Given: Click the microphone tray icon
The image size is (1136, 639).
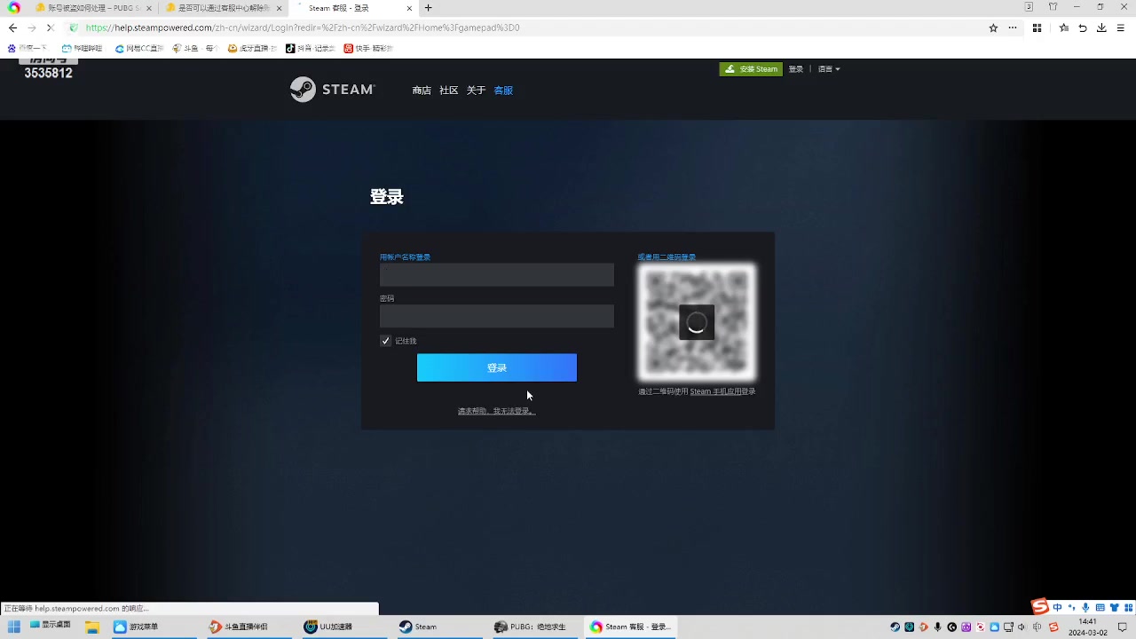Looking at the screenshot, I should click(x=937, y=627).
